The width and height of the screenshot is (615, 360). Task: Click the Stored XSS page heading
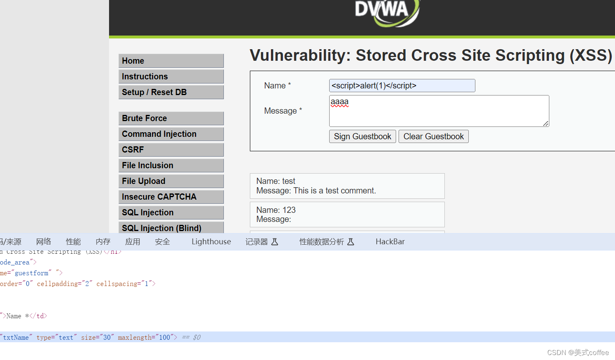[x=431, y=55]
